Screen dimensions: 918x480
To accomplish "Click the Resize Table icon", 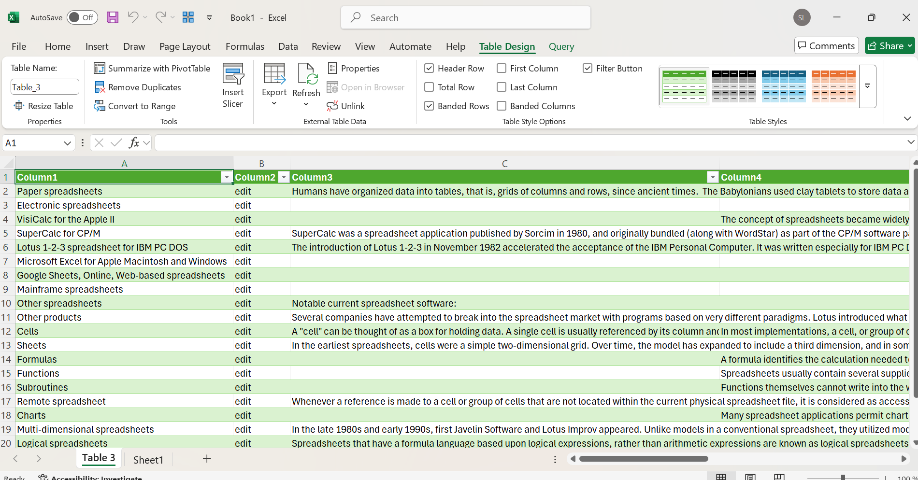I will pyautogui.click(x=19, y=106).
